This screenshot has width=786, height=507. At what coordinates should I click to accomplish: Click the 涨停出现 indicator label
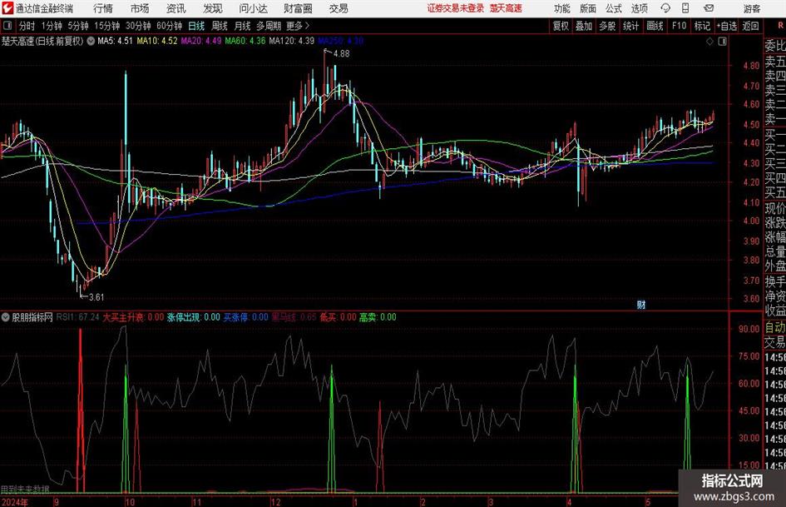point(194,317)
